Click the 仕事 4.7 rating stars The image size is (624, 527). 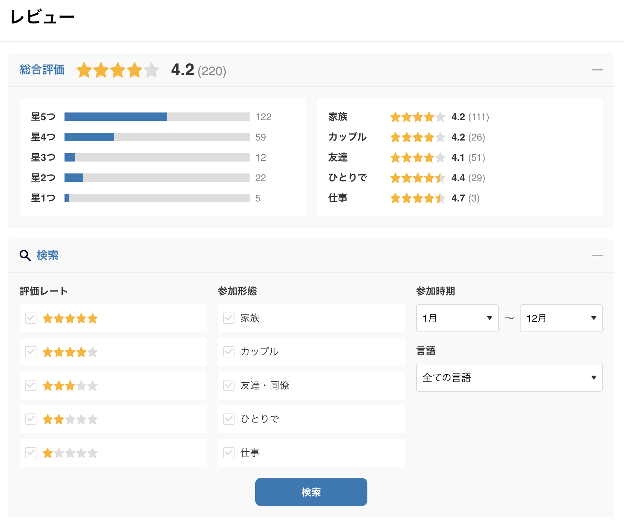point(418,198)
